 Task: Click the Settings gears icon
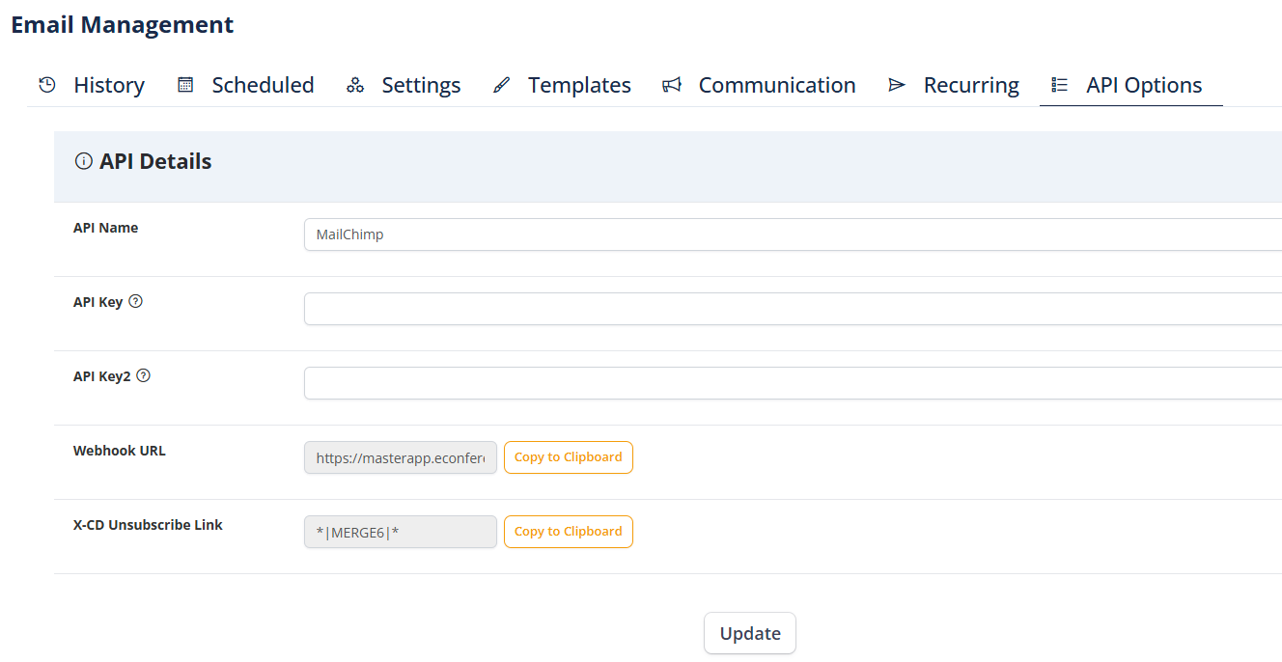click(355, 85)
